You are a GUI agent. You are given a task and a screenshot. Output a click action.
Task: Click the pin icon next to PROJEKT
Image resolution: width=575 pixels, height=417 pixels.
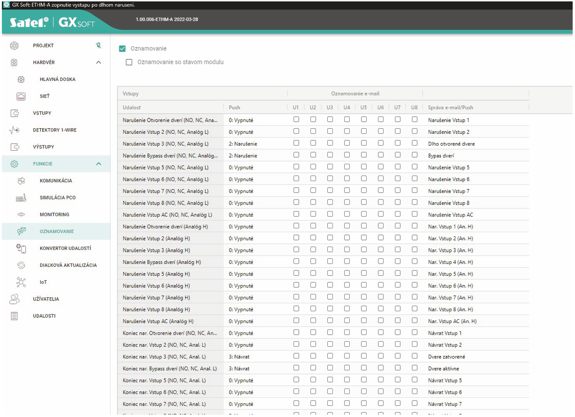pyautogui.click(x=98, y=46)
